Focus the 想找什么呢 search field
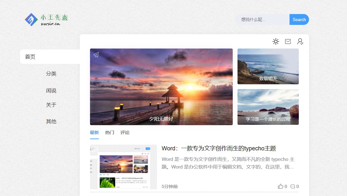Viewport: 347px width, 196px height. click(262, 19)
